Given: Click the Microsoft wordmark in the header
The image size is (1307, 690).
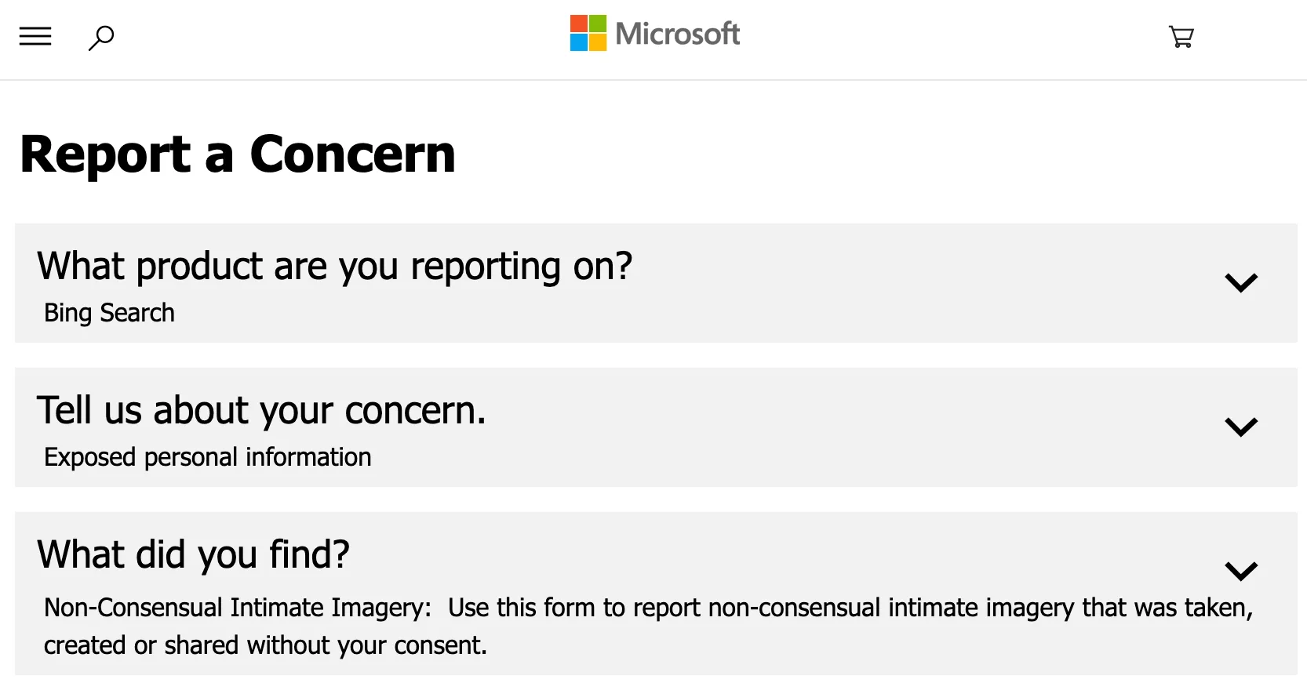Looking at the screenshot, I should [x=677, y=33].
